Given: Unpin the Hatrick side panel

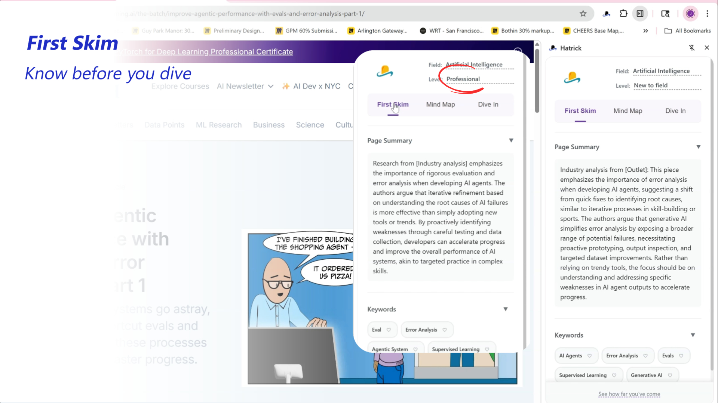Looking at the screenshot, I should point(692,48).
